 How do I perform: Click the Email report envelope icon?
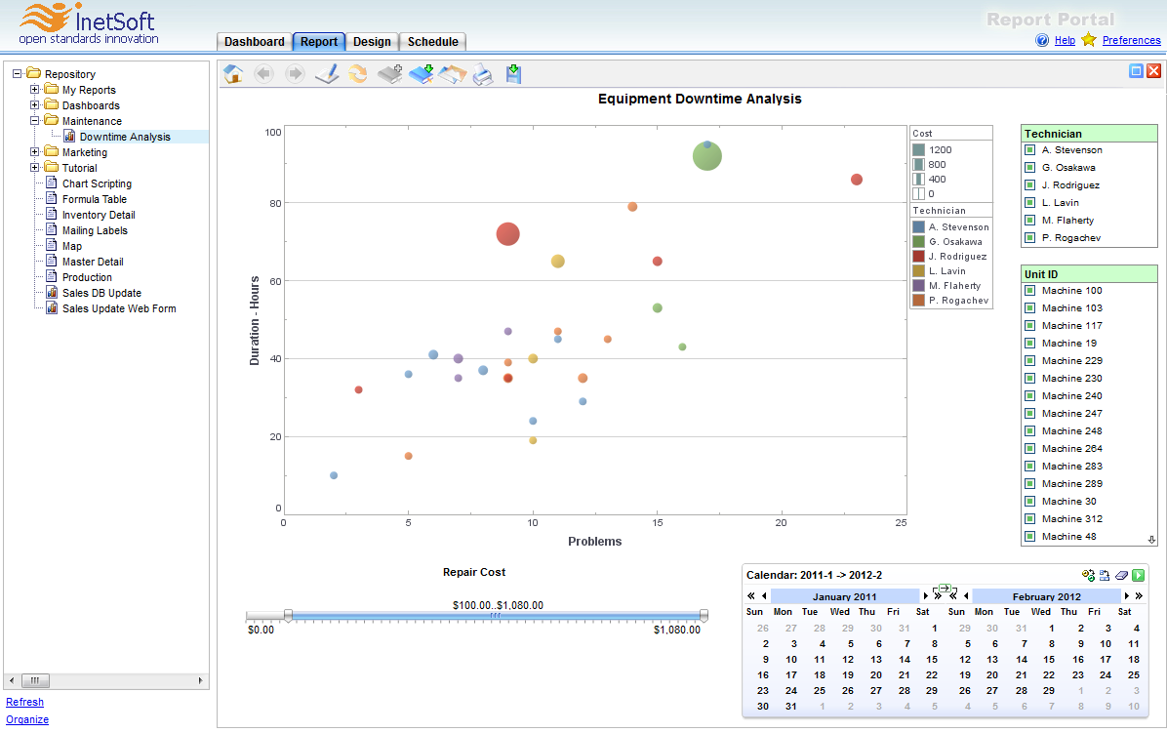tap(452, 74)
